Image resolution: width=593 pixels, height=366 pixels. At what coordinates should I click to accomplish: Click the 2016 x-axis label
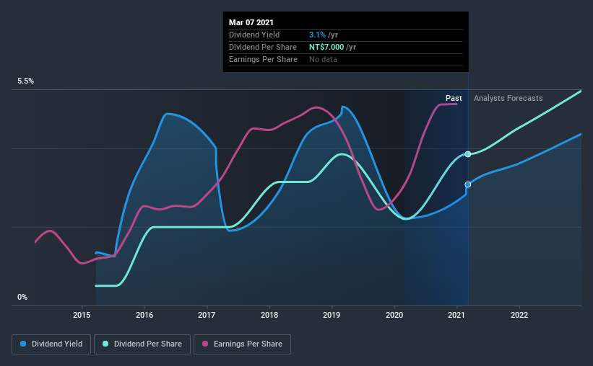point(144,315)
